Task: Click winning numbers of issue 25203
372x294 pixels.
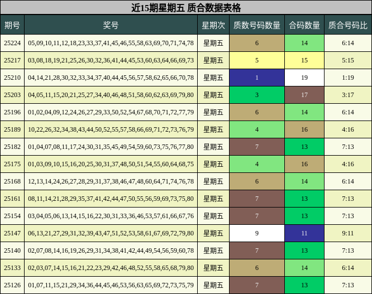Action: click(x=111, y=95)
